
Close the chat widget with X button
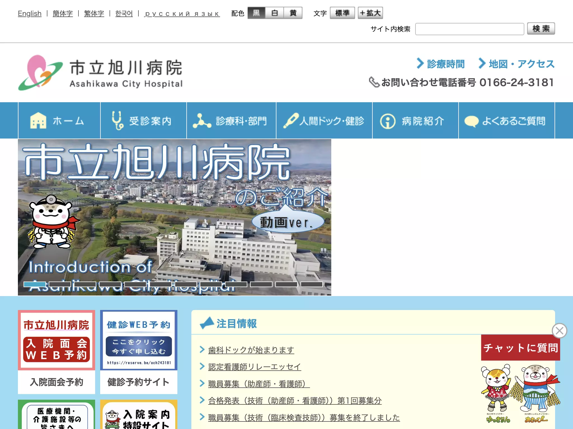coord(559,331)
